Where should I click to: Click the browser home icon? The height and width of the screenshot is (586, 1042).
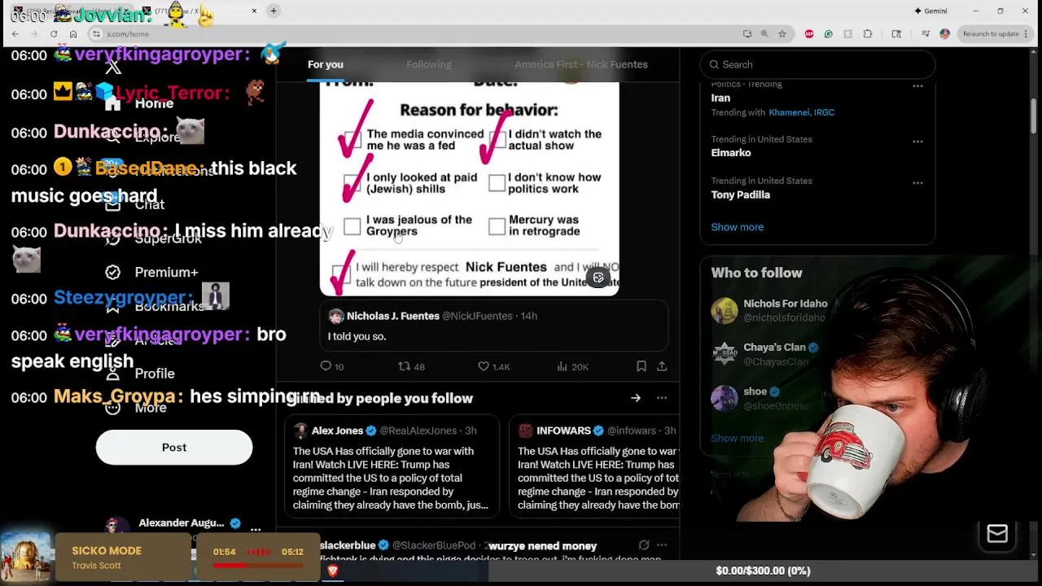[x=73, y=33]
